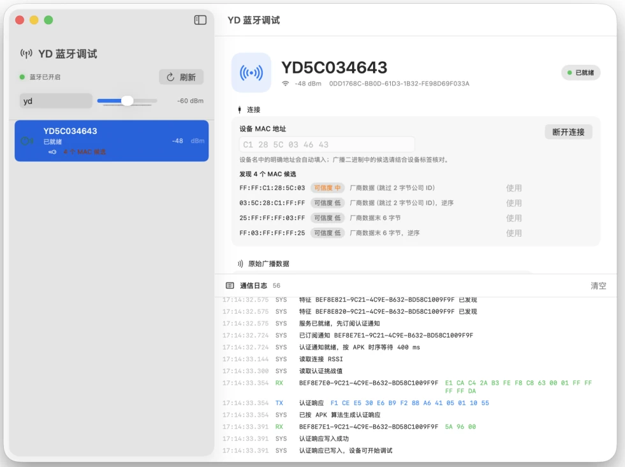Screen dimensions: 625x467
Task: Click the 已就绪 status badge at top right
Action: pyautogui.click(x=581, y=73)
